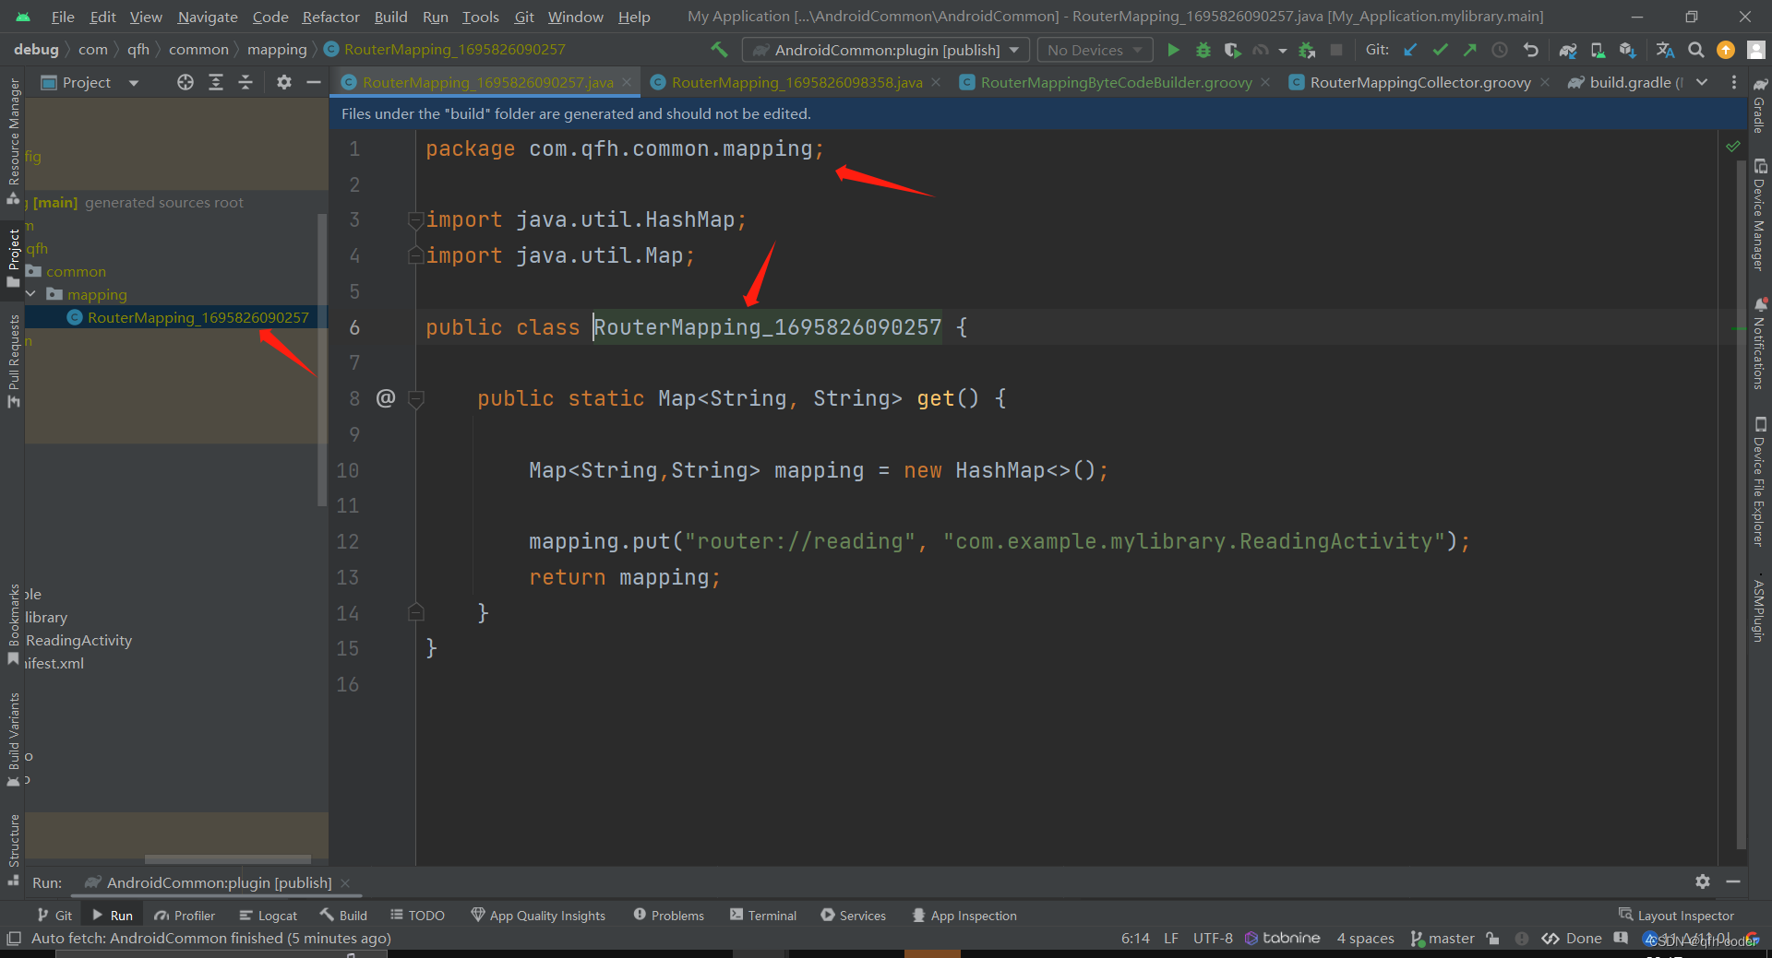Image resolution: width=1772 pixels, height=958 pixels.
Task: Click the orange update notification icon
Action: tap(1725, 50)
